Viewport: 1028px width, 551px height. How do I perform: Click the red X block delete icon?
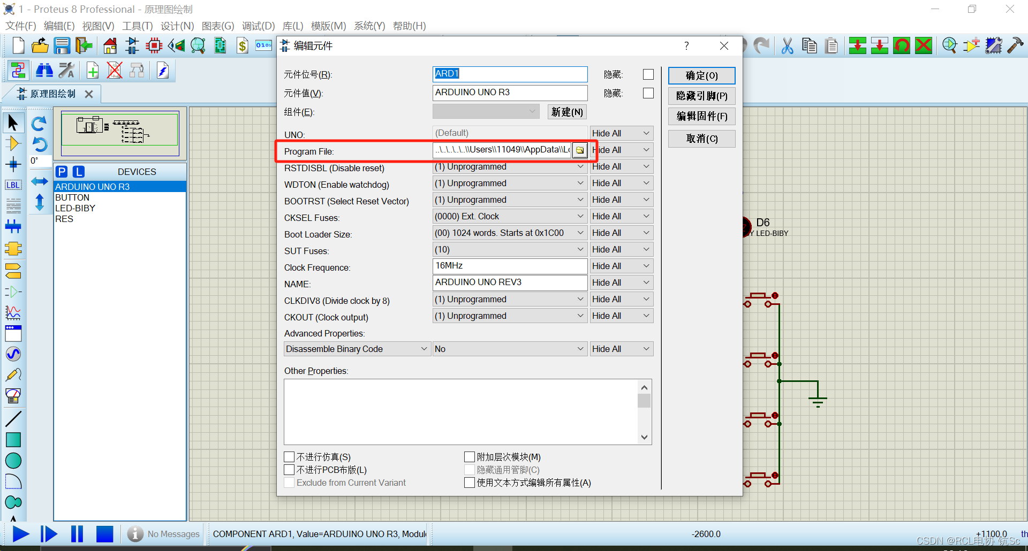coord(924,46)
